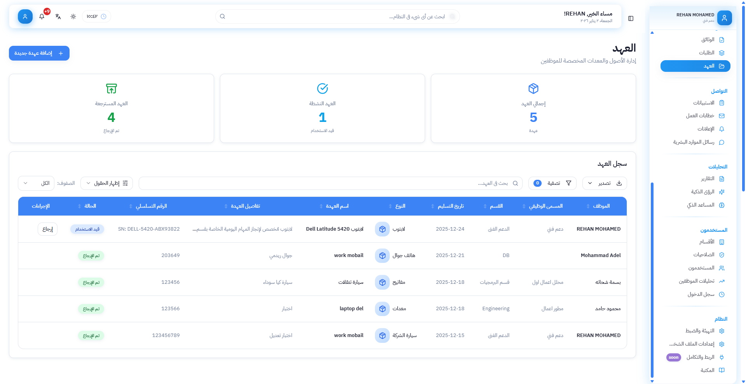746x384 pixels.
Task: Open the filter (تصفية) button
Action: (x=552, y=183)
